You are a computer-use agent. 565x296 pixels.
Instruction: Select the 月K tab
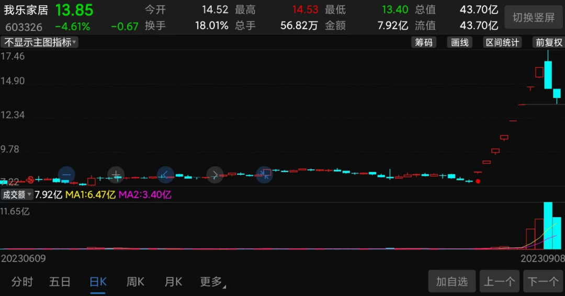coord(173,281)
